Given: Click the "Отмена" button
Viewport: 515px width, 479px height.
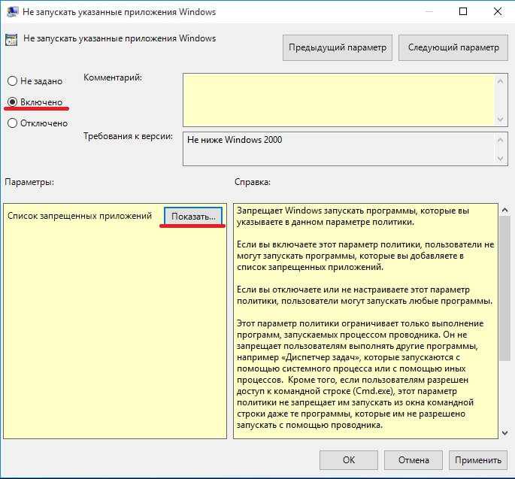Looking at the screenshot, I should 414,460.
